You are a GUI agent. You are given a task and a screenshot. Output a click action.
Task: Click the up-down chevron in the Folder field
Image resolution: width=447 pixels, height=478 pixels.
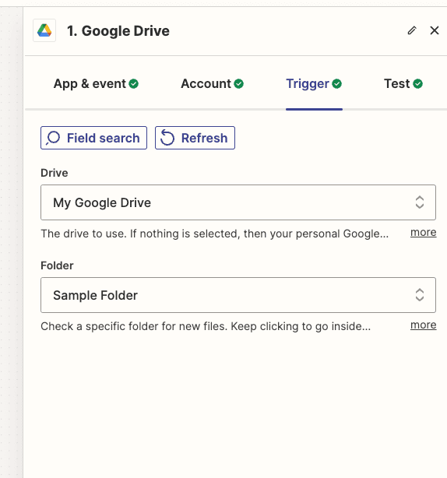coord(420,295)
